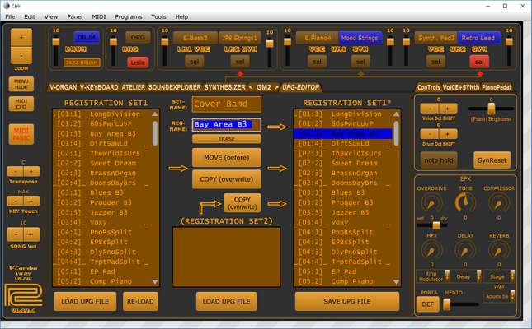
Task: Click the MENU HIDE button
Action: tap(21, 84)
